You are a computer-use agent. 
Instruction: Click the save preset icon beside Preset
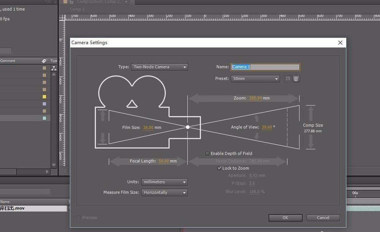pos(288,79)
